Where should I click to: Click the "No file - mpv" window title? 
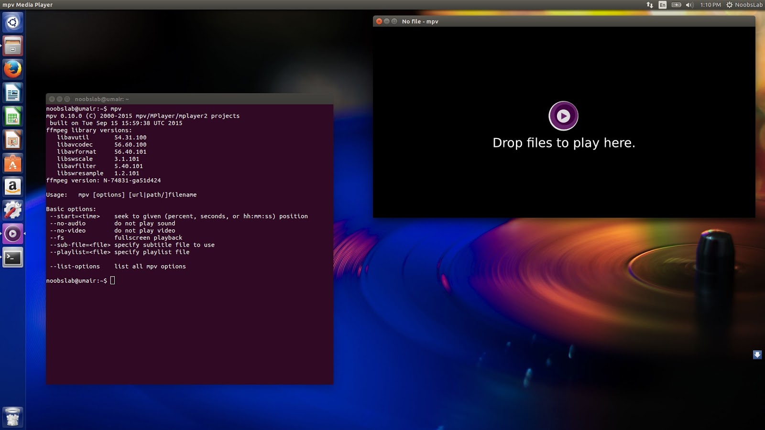[x=420, y=21]
